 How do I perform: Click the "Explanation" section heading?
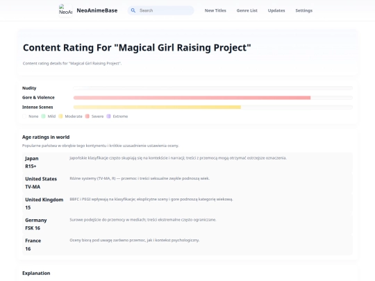tap(36, 273)
